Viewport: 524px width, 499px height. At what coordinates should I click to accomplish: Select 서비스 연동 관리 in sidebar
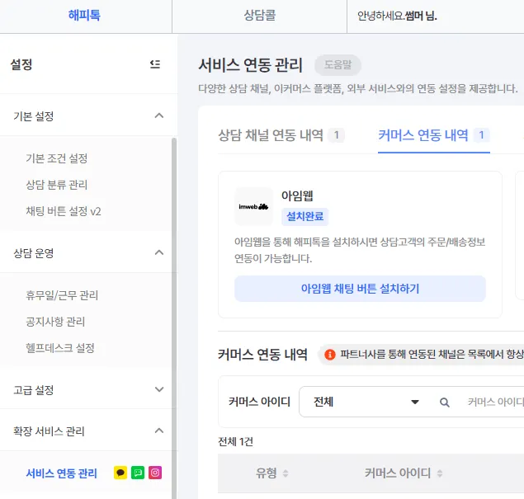click(x=62, y=473)
